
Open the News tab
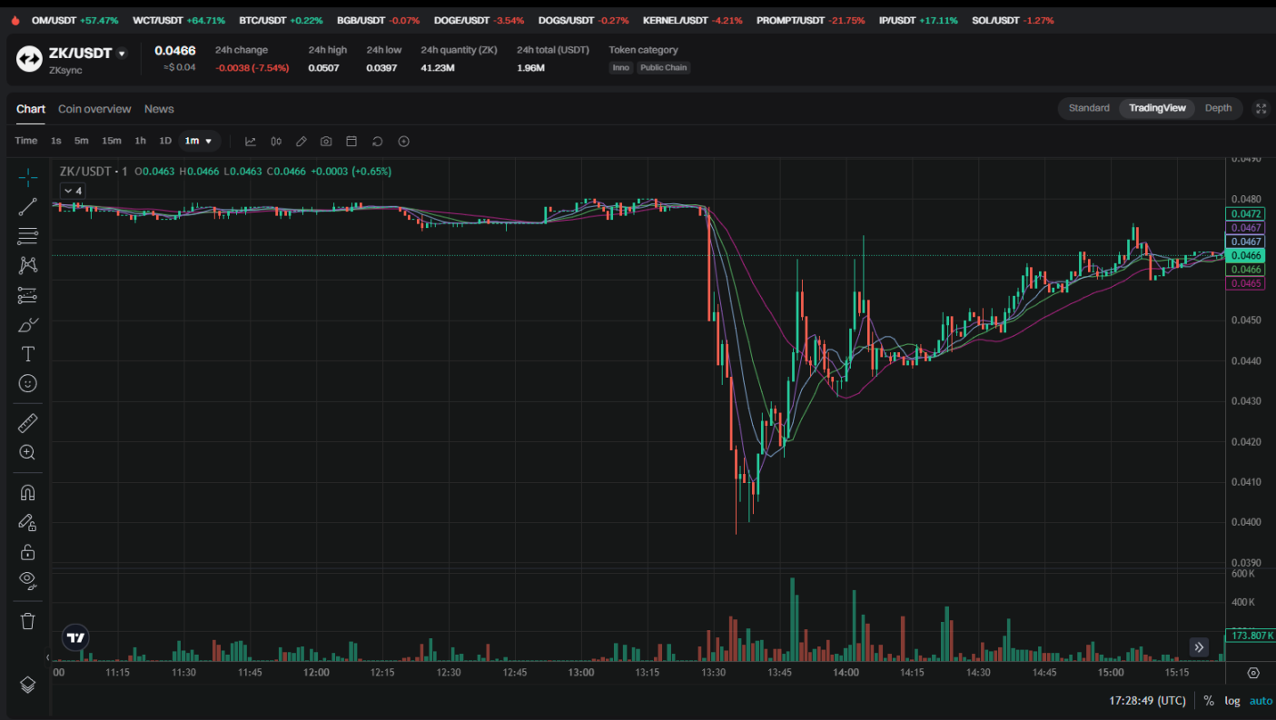(159, 108)
